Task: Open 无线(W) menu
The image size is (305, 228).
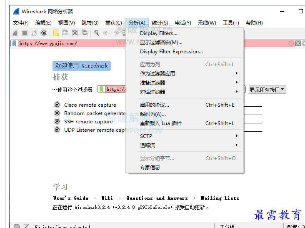Action: pos(207,23)
